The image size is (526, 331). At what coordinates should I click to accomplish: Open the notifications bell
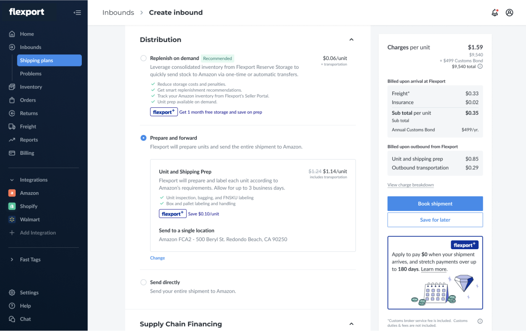click(x=495, y=13)
